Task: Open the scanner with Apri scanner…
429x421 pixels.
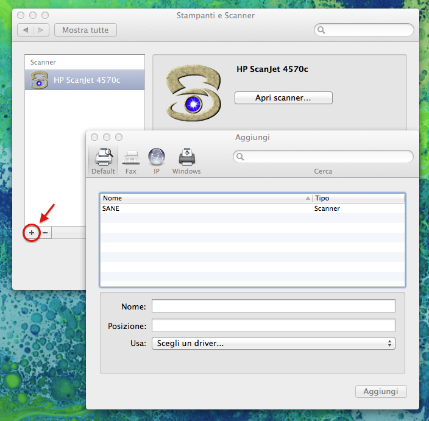Action: 283,97
